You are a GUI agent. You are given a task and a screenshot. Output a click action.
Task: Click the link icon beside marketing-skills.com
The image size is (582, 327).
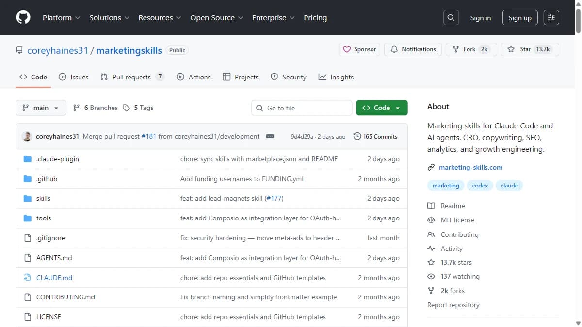431,167
